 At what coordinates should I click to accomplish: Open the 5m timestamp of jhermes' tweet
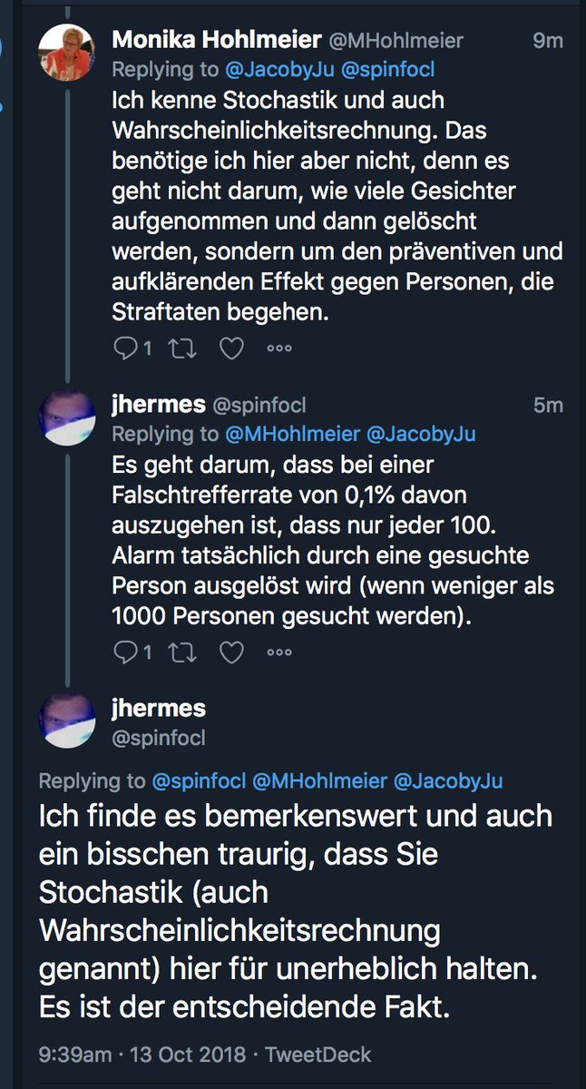[x=548, y=405]
